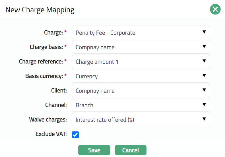225x157 pixels.
Task: Click the arrow icon in the Channel field
Action: pyautogui.click(x=204, y=105)
